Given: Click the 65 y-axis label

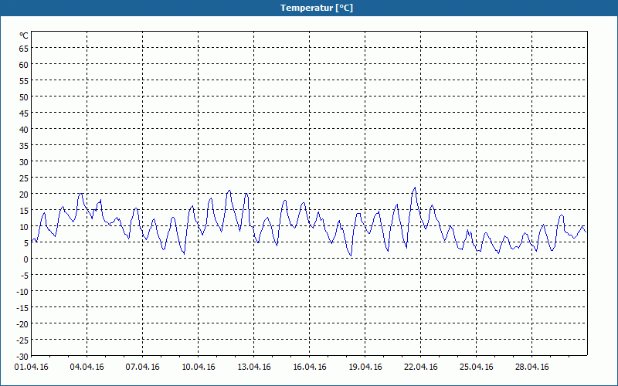Looking at the screenshot, I should pyautogui.click(x=24, y=49).
